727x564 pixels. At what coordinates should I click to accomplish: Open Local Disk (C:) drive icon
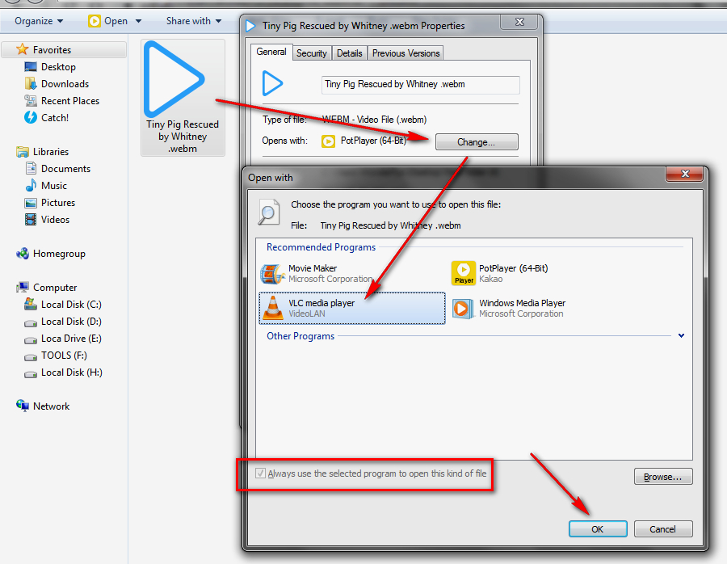pos(31,305)
